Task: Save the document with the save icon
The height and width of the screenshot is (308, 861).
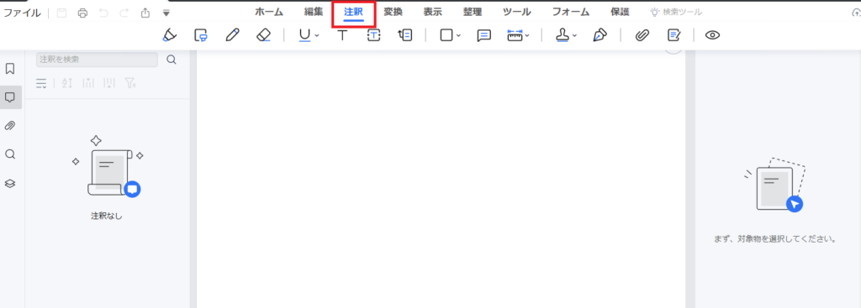Action: pyautogui.click(x=61, y=13)
